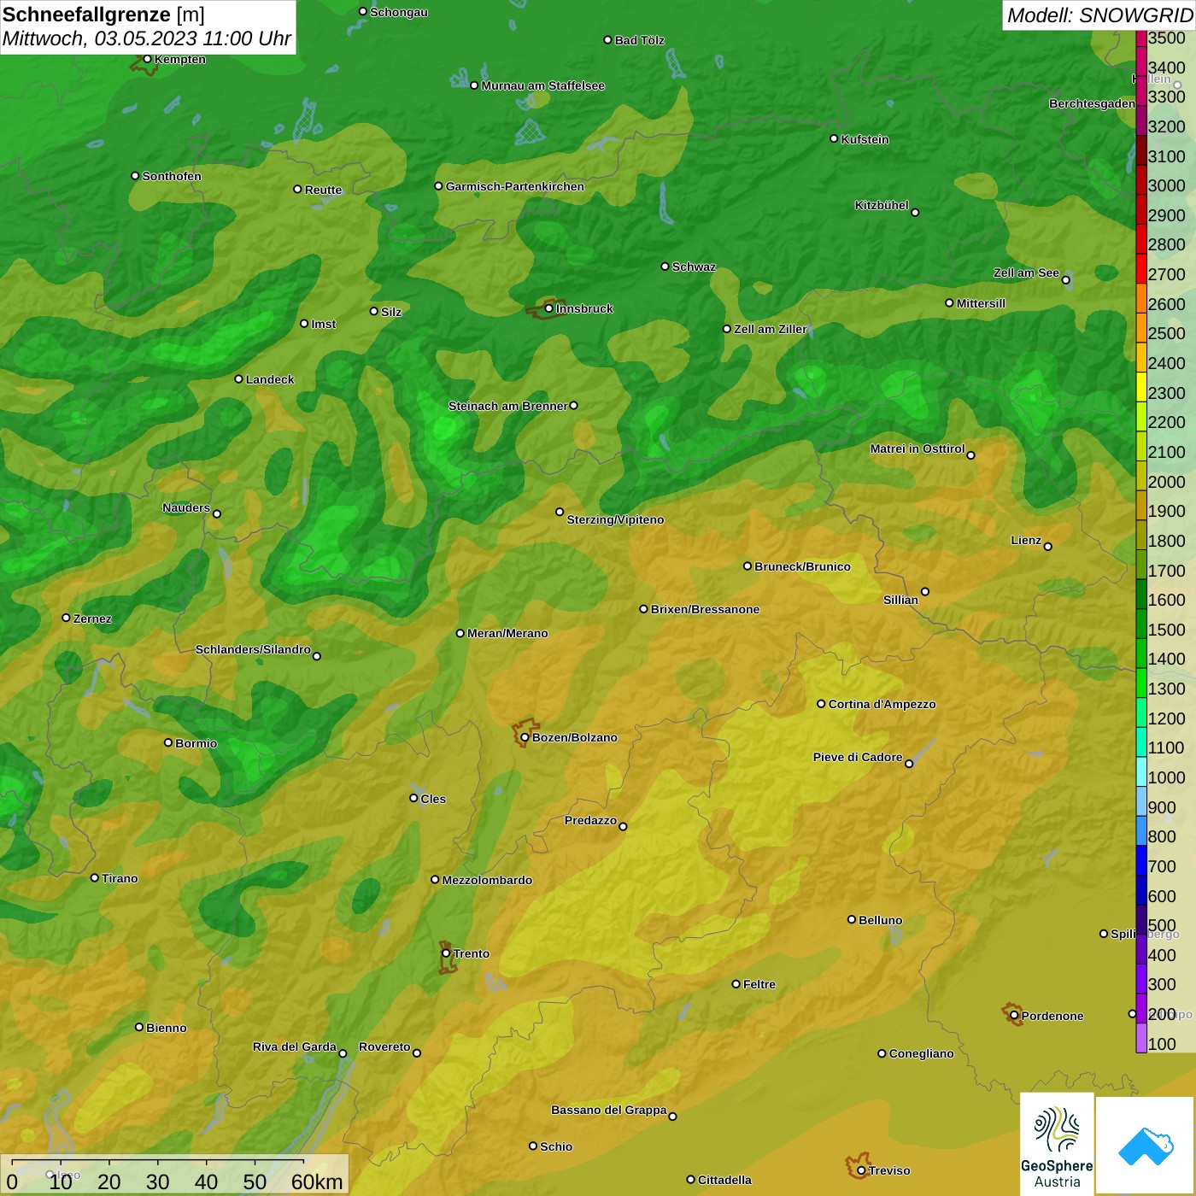Click the Brixen/Bressanone label
This screenshot has height=1196, width=1196.
(x=705, y=609)
